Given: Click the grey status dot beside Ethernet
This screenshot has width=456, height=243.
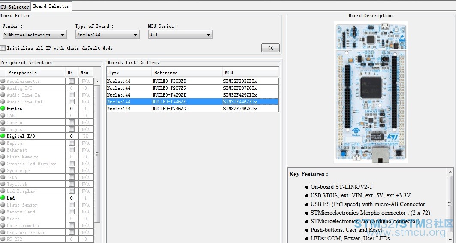Looking at the screenshot, I should coord(3,149).
